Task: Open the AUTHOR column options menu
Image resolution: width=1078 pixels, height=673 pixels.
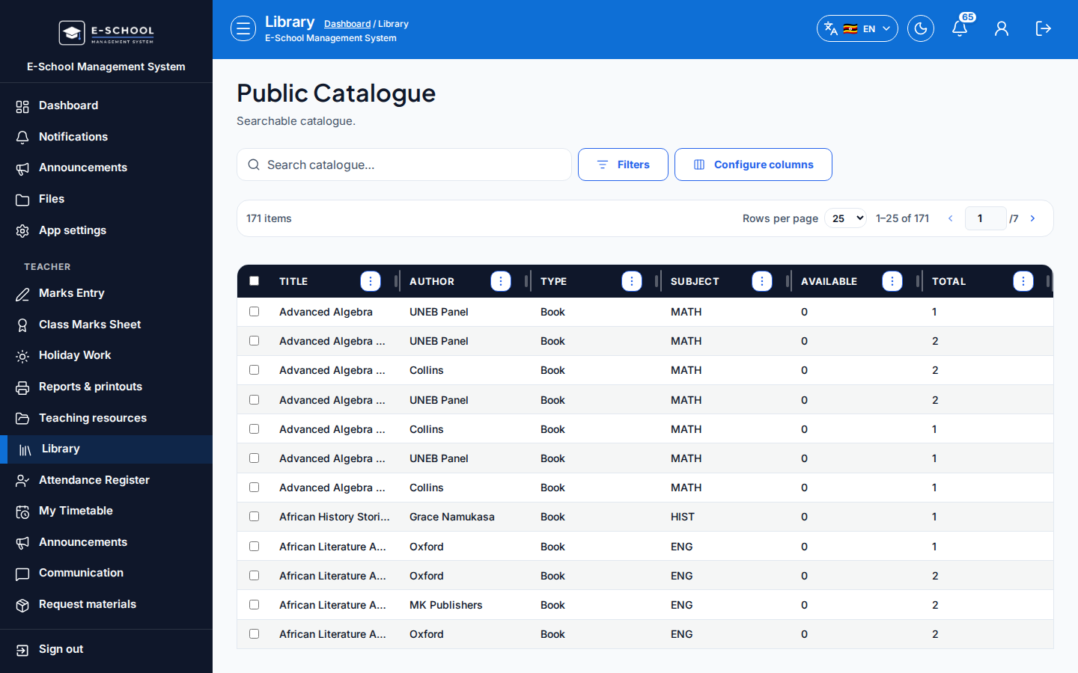Action: tap(501, 281)
